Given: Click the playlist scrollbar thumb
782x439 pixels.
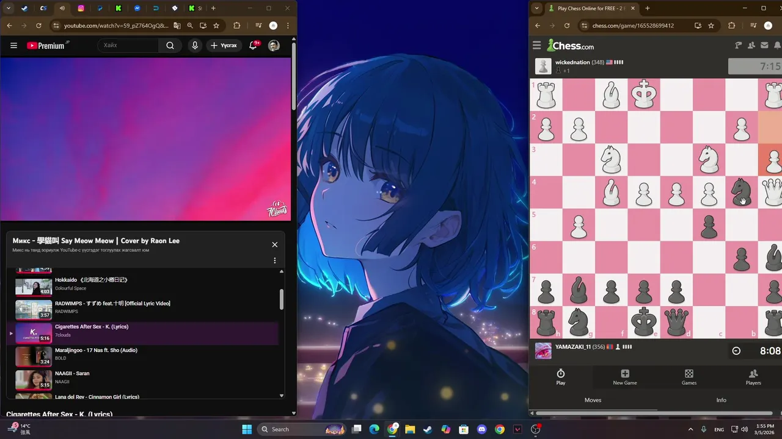Looking at the screenshot, I should [x=282, y=299].
